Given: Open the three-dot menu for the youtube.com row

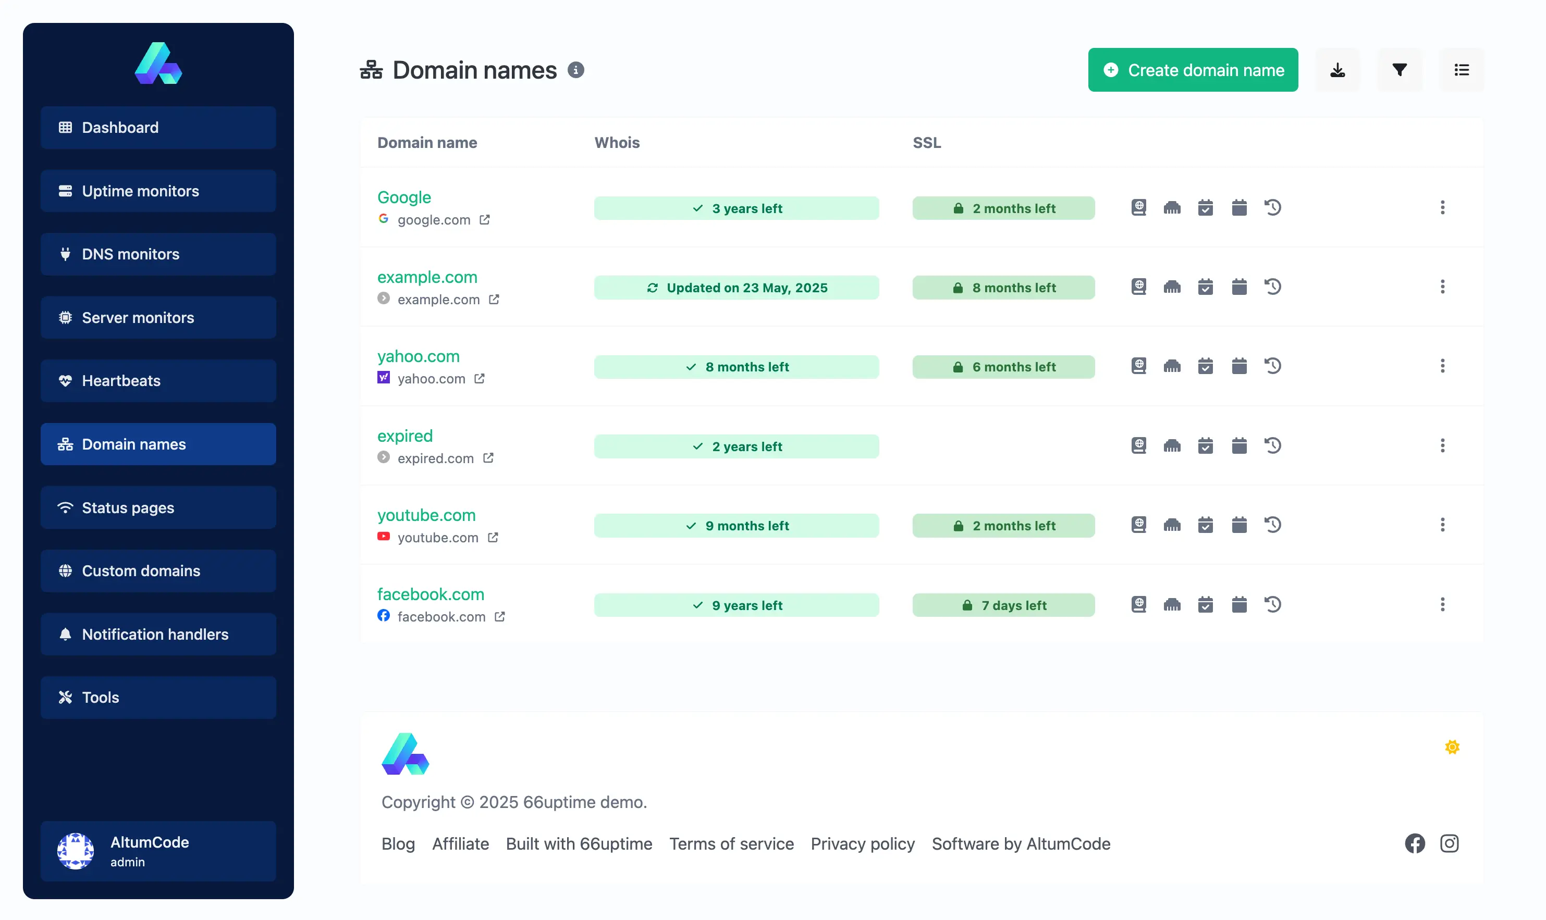Looking at the screenshot, I should [1442, 525].
